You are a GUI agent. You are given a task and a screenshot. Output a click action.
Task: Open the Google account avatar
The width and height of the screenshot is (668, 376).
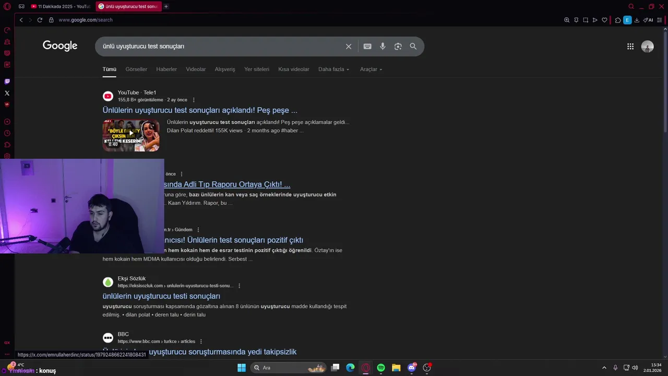click(647, 46)
